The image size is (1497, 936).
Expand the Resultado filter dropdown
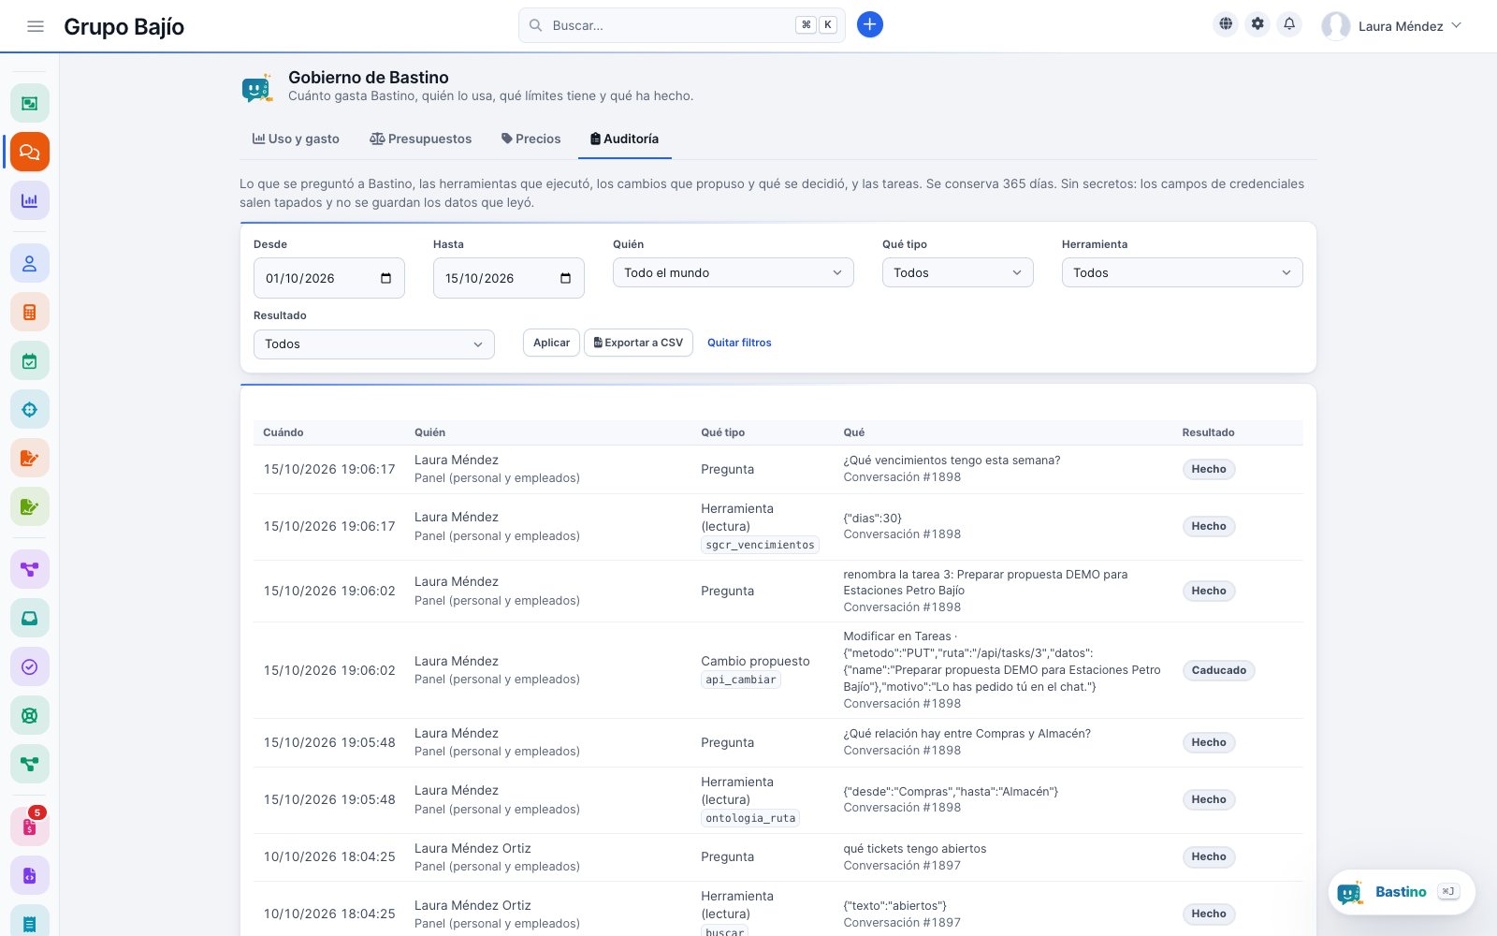click(x=374, y=344)
